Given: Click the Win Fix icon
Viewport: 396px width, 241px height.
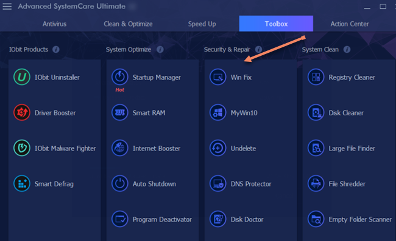Looking at the screenshot, I should pos(217,77).
